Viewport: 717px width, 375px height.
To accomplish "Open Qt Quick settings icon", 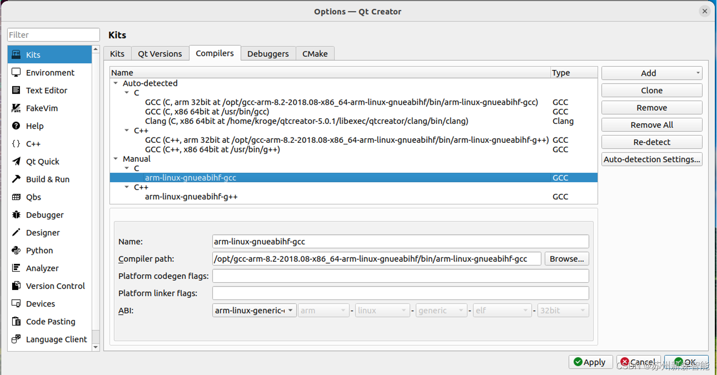I will [16, 161].
